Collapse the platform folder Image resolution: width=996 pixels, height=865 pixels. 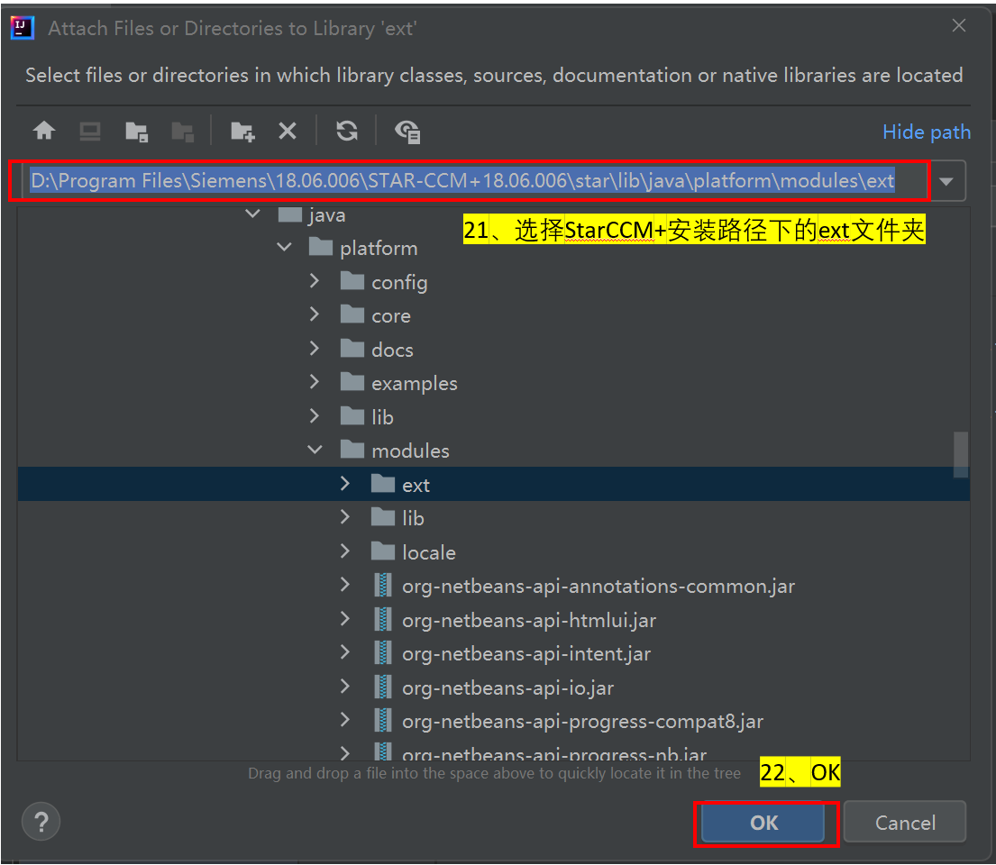point(284,247)
